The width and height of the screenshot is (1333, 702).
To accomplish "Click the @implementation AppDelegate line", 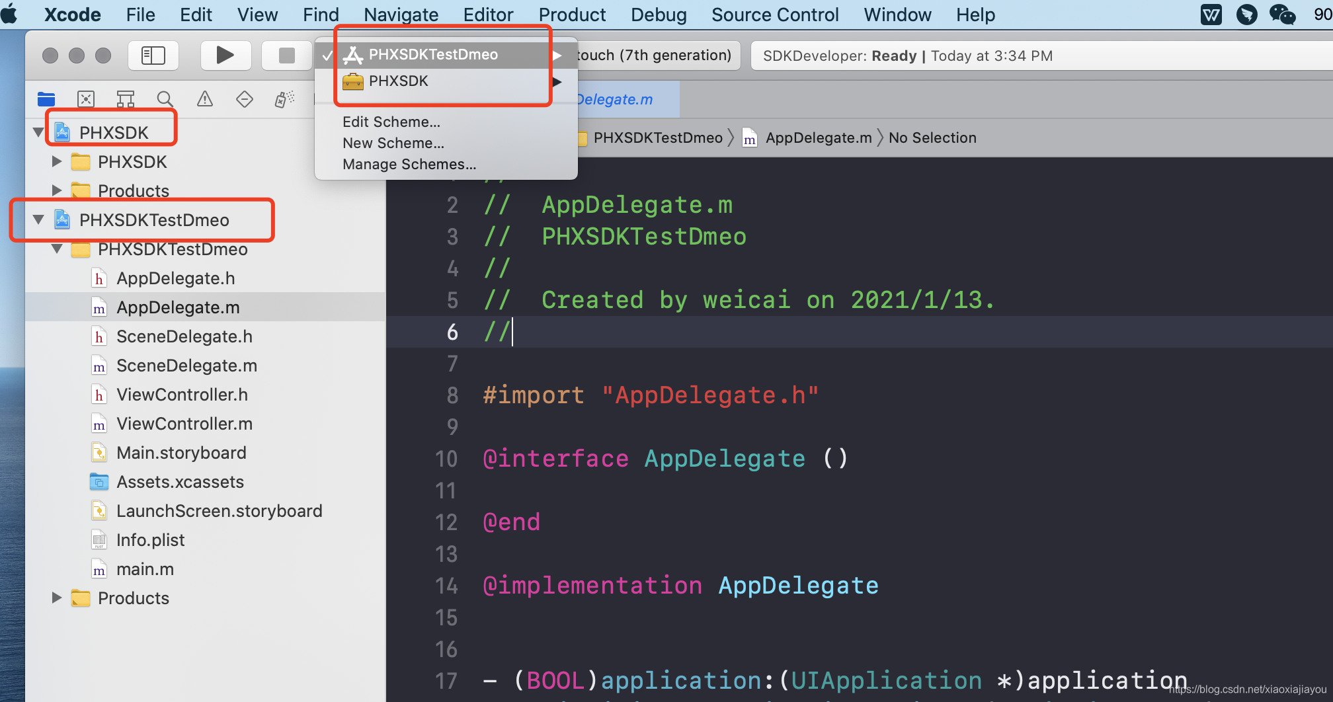I will pyautogui.click(x=681, y=586).
